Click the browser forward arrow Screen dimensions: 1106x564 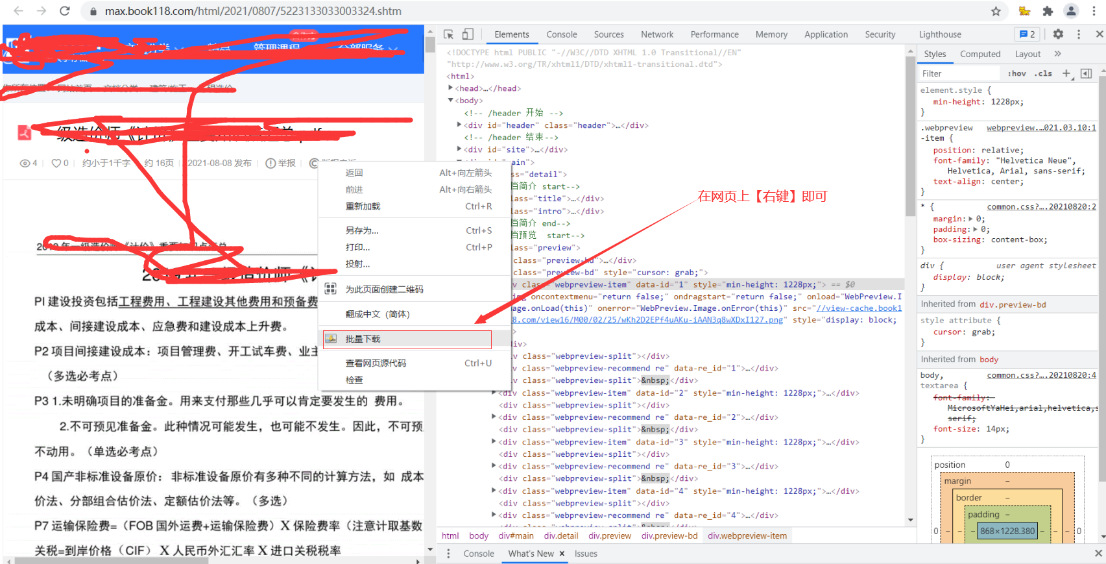(x=42, y=11)
